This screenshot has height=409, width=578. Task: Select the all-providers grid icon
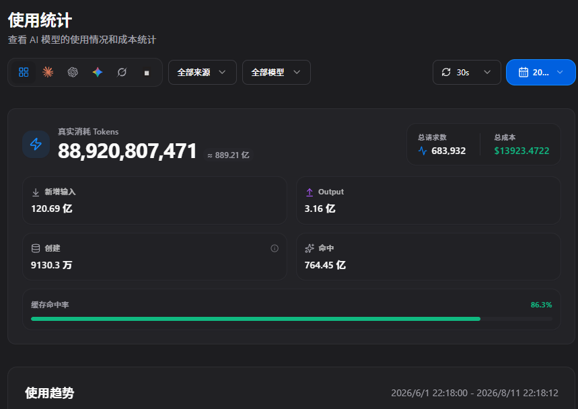click(x=24, y=72)
